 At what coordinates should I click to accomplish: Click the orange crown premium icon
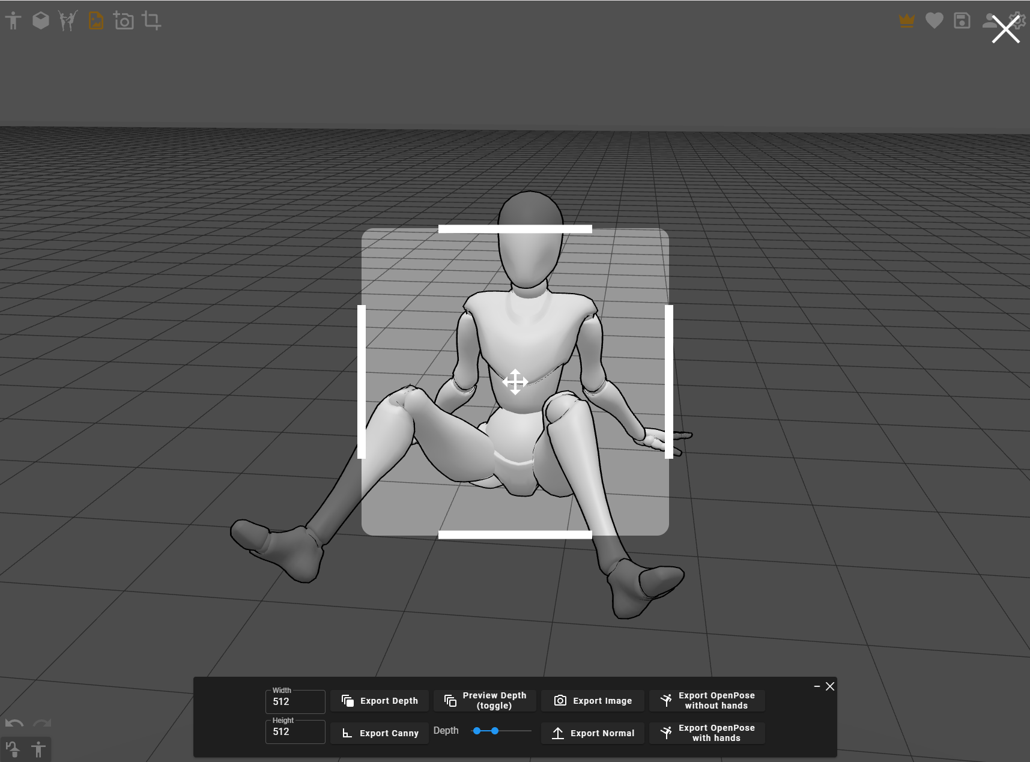pyautogui.click(x=906, y=21)
